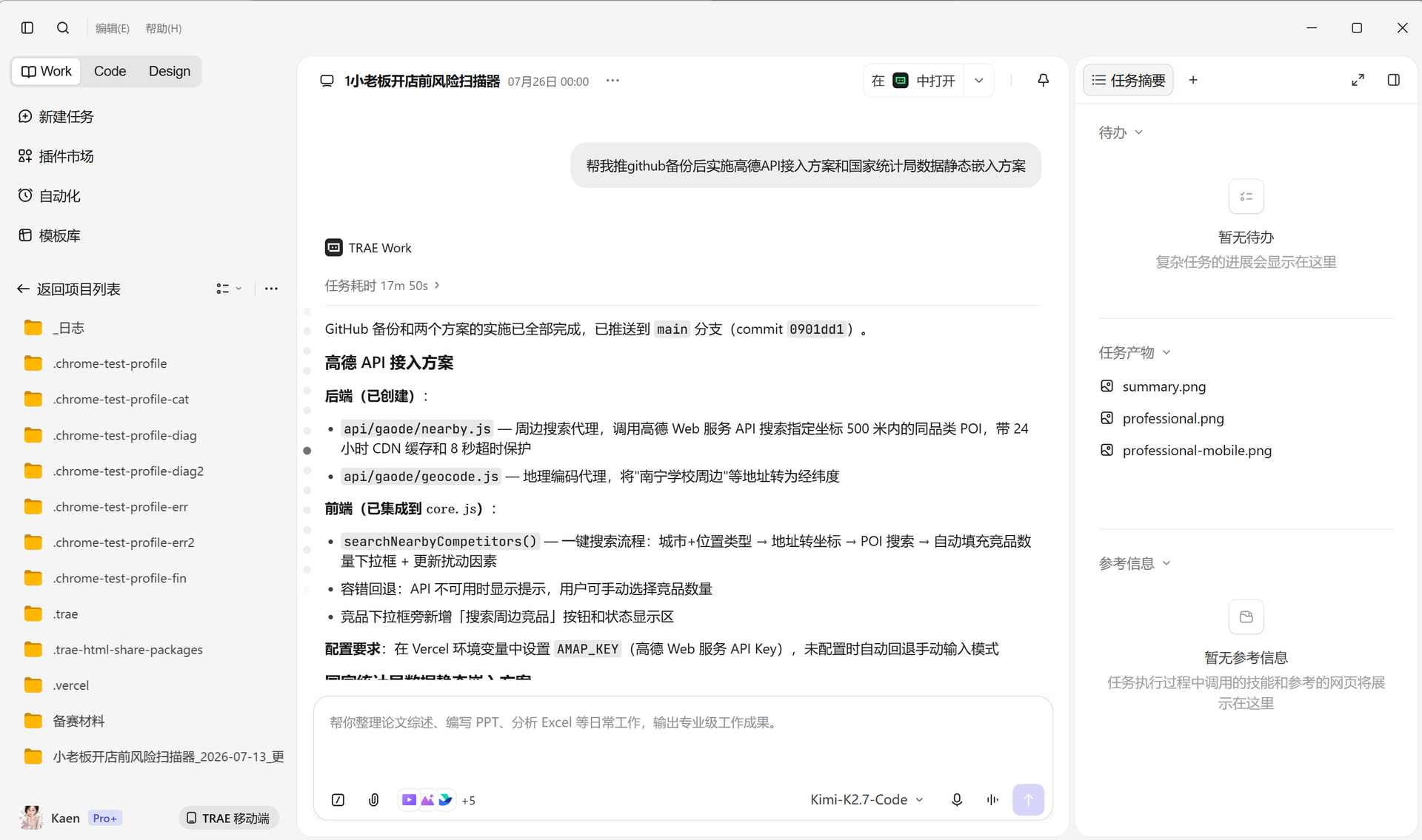Create a new task via 新建任务
The image size is (1422, 840).
(56, 117)
